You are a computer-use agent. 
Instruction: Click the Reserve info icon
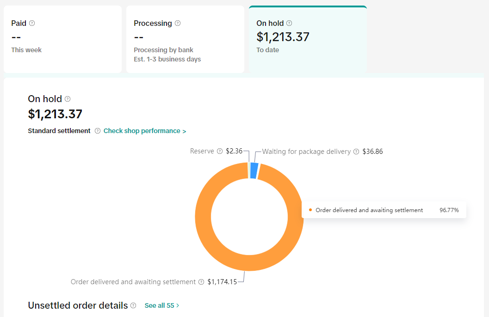[220, 151]
